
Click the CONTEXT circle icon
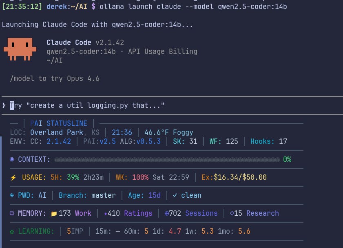(x=12, y=159)
